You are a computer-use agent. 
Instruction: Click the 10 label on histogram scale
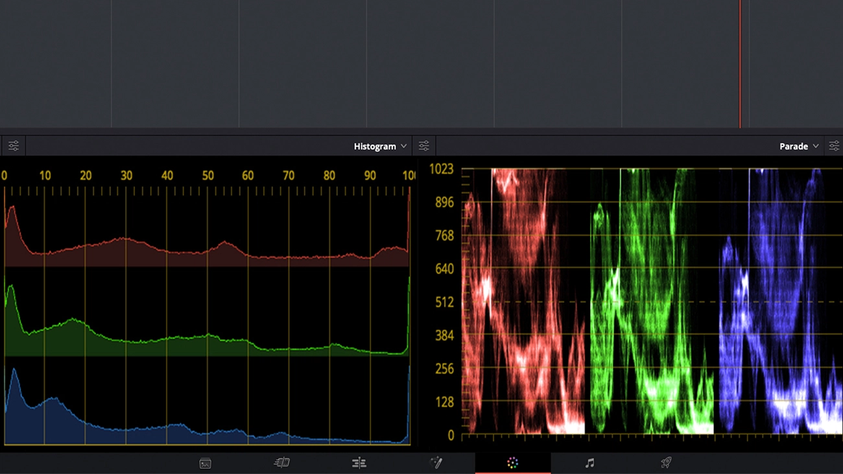click(x=45, y=176)
